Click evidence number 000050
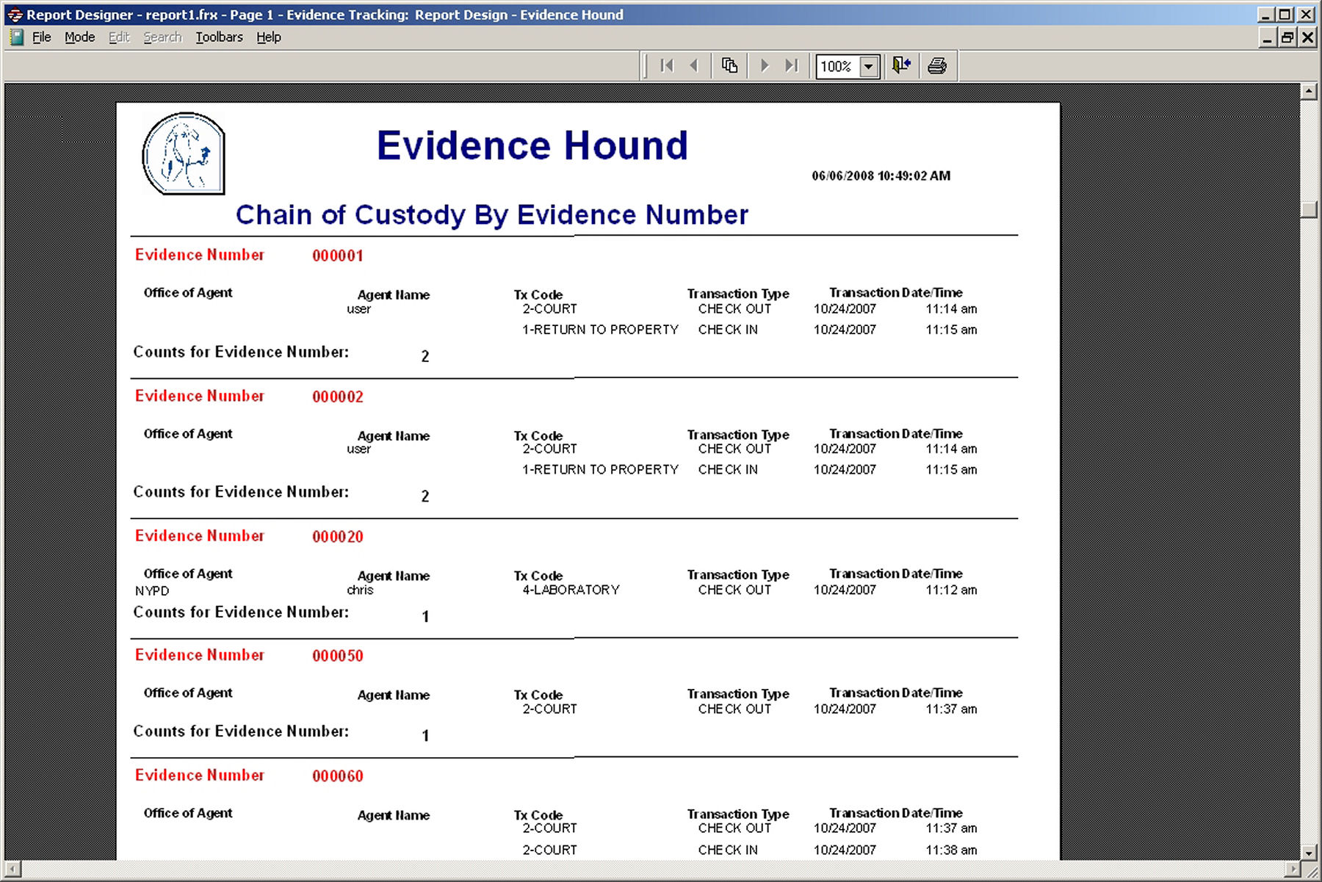This screenshot has width=1322, height=882. [x=338, y=656]
